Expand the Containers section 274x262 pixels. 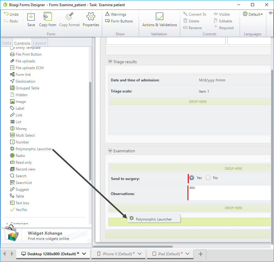click(7, 223)
